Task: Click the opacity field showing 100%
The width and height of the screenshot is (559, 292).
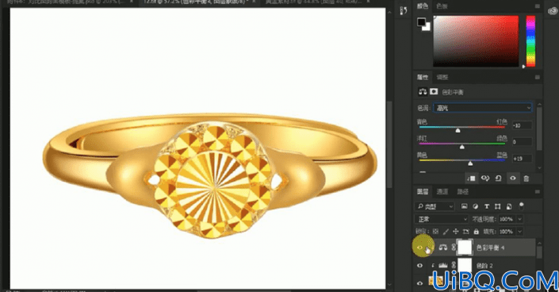Action: 506,219
